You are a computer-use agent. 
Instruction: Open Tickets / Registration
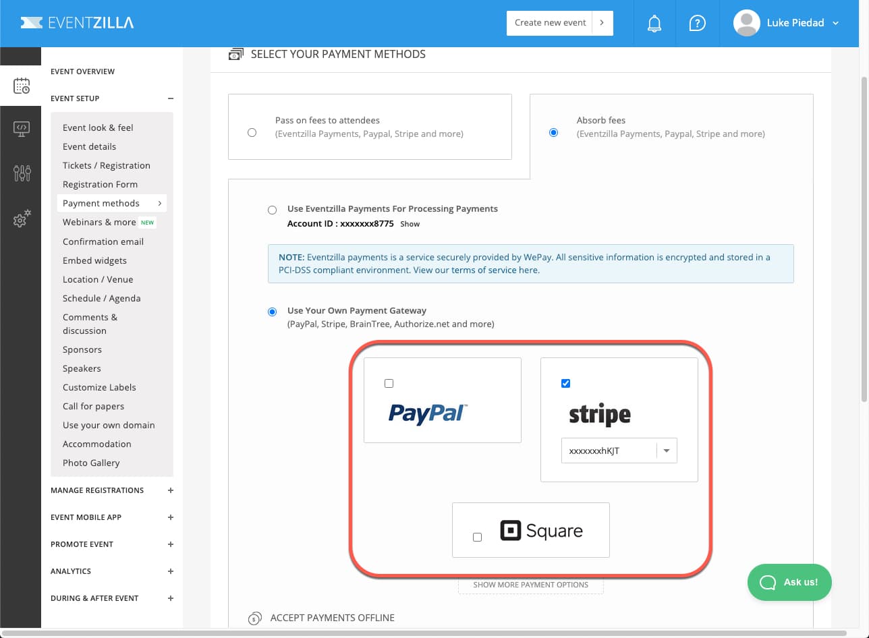107,165
